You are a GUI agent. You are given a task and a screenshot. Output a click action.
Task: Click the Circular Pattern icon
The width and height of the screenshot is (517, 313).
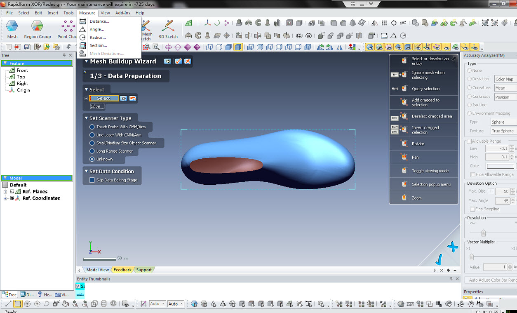pos(394,23)
